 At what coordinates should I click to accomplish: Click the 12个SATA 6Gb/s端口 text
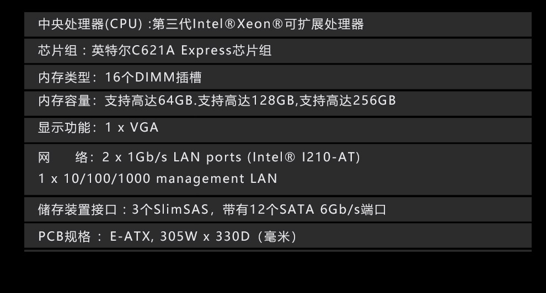(x=304, y=210)
